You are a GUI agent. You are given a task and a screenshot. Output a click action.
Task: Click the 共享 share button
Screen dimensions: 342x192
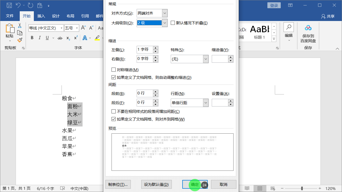pyautogui.click(x=328, y=16)
